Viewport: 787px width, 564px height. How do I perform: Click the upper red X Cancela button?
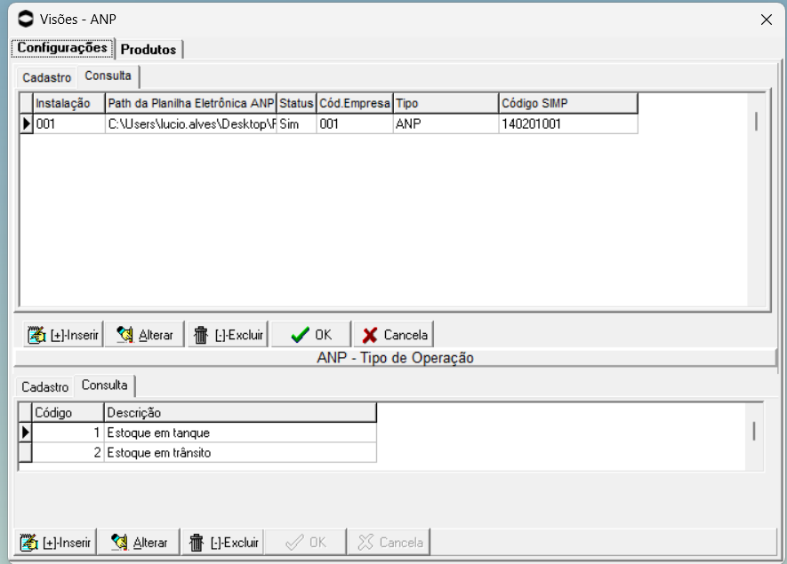click(x=394, y=334)
